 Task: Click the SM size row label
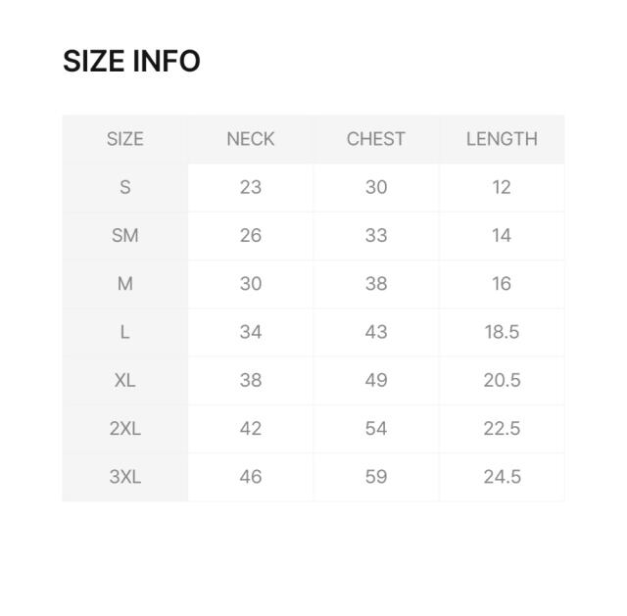pos(124,235)
